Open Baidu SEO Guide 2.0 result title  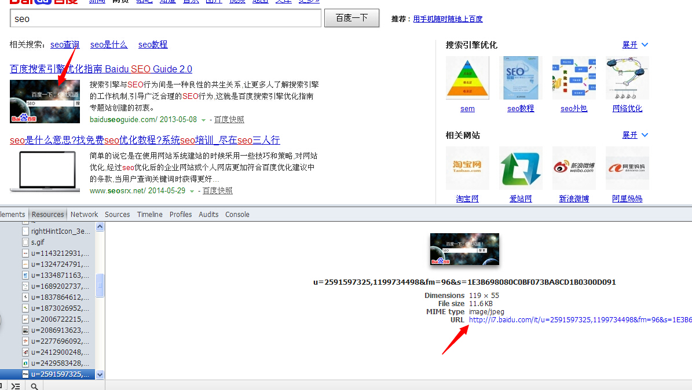pos(101,69)
